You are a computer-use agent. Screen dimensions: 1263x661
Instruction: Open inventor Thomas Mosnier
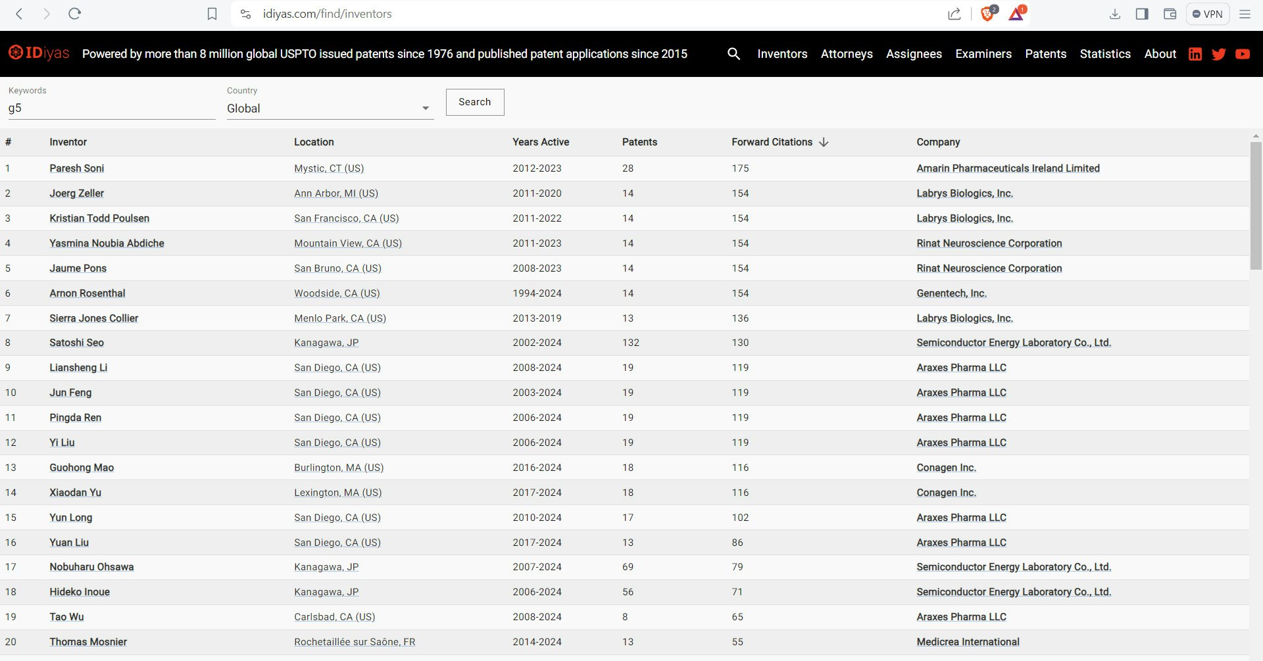coord(88,642)
